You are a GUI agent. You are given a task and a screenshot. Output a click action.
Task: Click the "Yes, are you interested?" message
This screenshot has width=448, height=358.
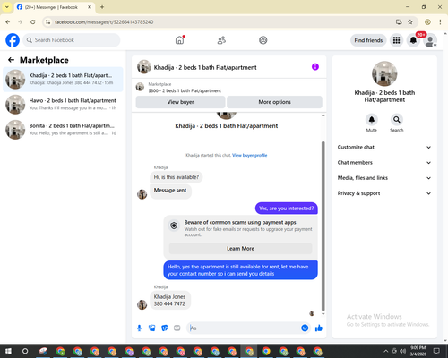287,209
